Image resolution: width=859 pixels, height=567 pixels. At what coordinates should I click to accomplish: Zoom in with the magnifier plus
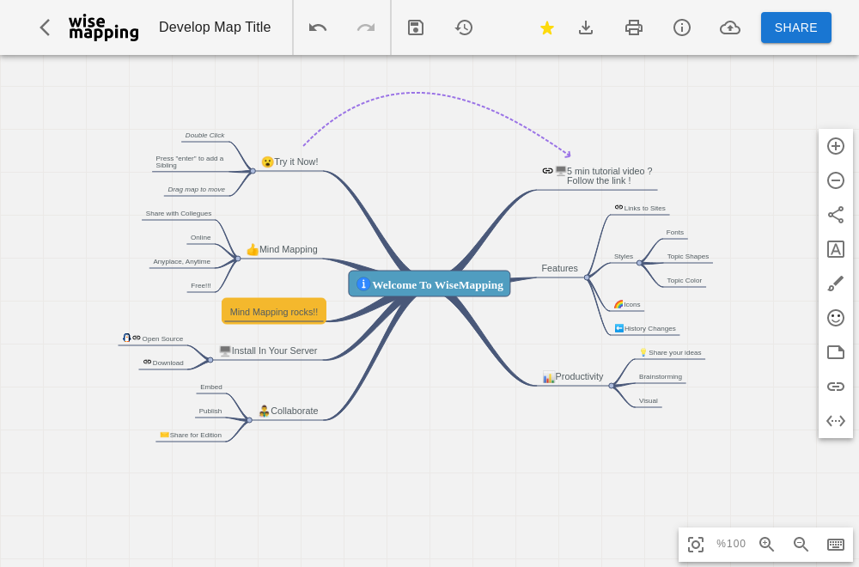766,544
